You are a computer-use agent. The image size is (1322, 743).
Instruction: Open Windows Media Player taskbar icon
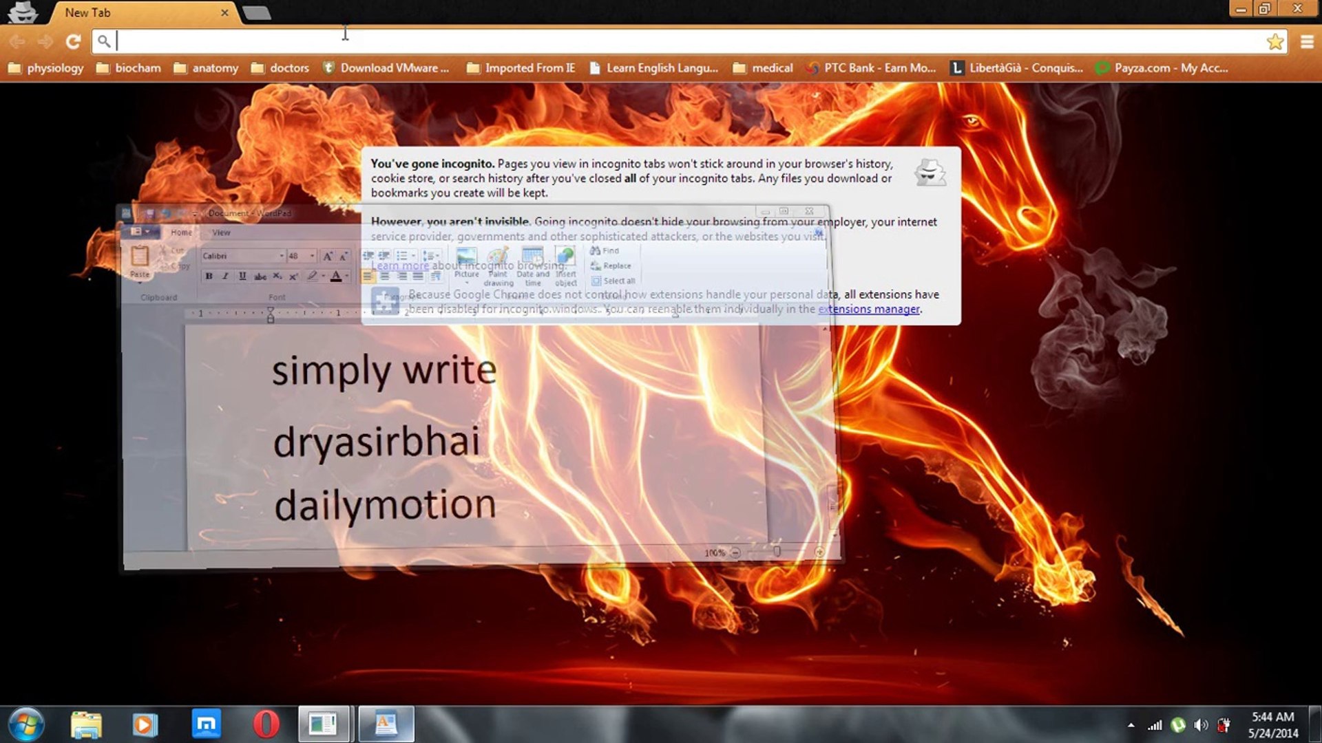145,724
